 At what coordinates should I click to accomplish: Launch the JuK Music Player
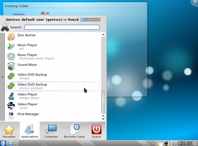tap(53, 47)
